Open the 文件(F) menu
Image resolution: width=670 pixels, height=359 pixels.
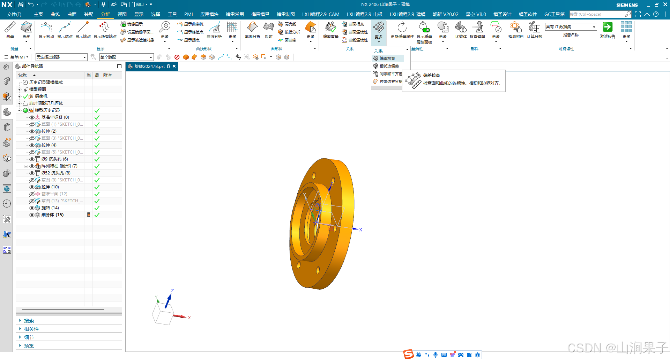tap(14, 14)
